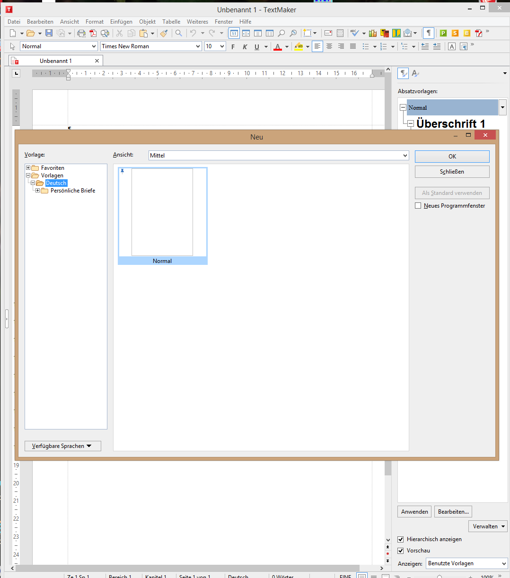Open the paragraph style Normal dropdown
The image size is (510, 578).
(59, 46)
